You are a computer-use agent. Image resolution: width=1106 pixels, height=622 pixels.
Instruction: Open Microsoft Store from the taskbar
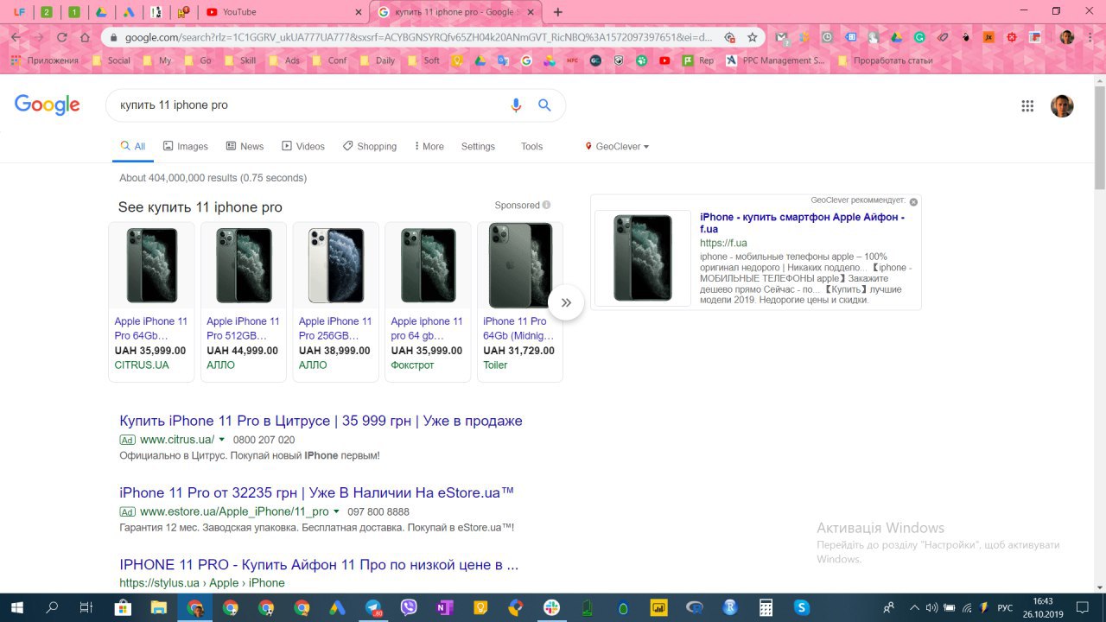[x=123, y=607]
